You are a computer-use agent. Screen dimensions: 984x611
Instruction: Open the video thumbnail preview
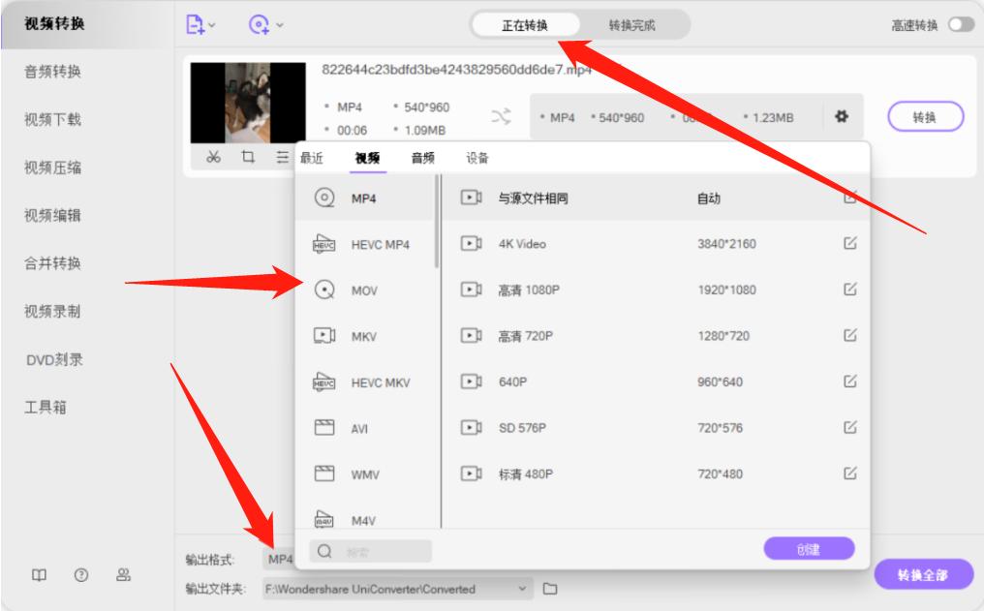tap(248, 103)
